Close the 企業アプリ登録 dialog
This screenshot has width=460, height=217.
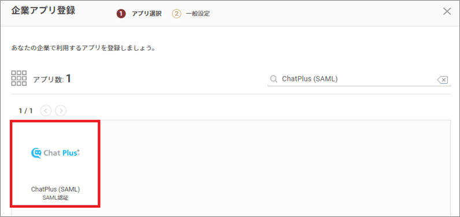447,12
